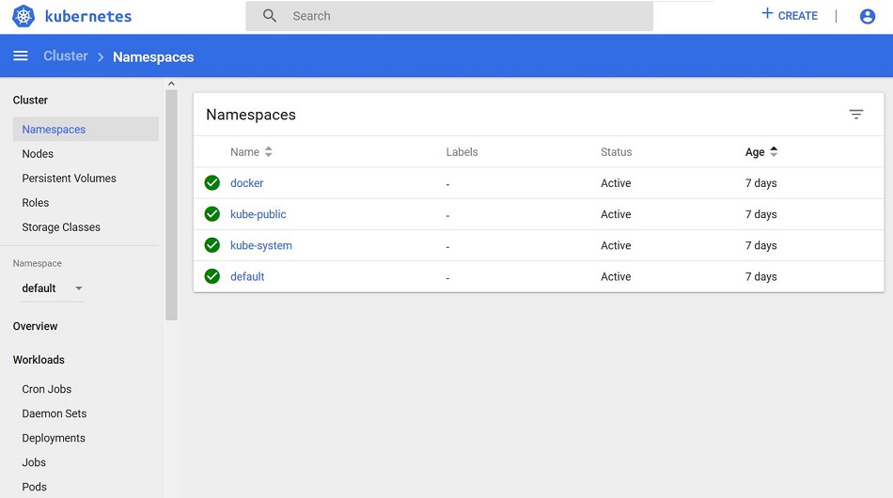Open Storage Classes in the sidebar
The height and width of the screenshot is (498, 893).
click(x=61, y=227)
